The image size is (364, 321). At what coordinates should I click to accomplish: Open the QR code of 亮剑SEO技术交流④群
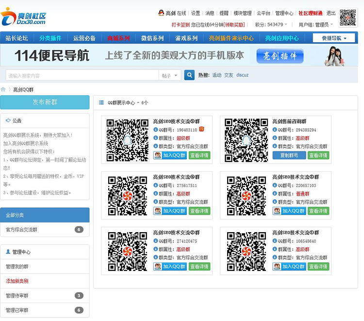pyautogui.click(x=128, y=196)
